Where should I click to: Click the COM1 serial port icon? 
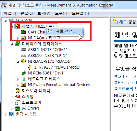[x=23, y=50]
